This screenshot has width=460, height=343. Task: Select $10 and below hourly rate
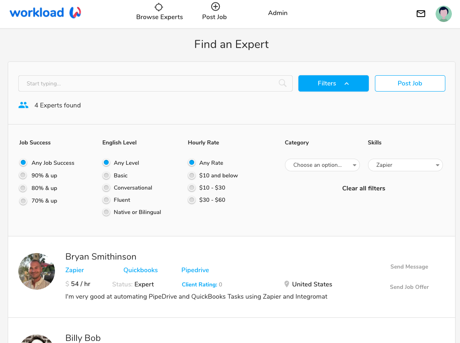[192, 175]
